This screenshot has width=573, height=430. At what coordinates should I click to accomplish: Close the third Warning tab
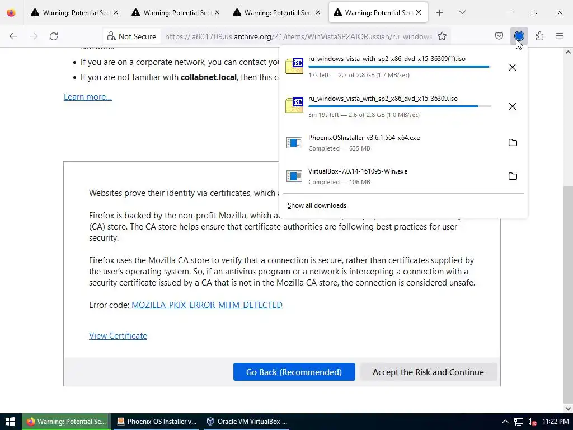pyautogui.click(x=318, y=12)
